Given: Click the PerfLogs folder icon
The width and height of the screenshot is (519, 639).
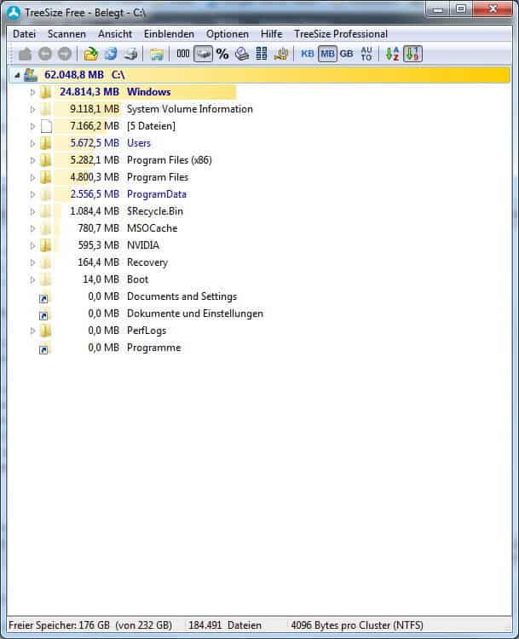Looking at the screenshot, I should click(x=46, y=331).
